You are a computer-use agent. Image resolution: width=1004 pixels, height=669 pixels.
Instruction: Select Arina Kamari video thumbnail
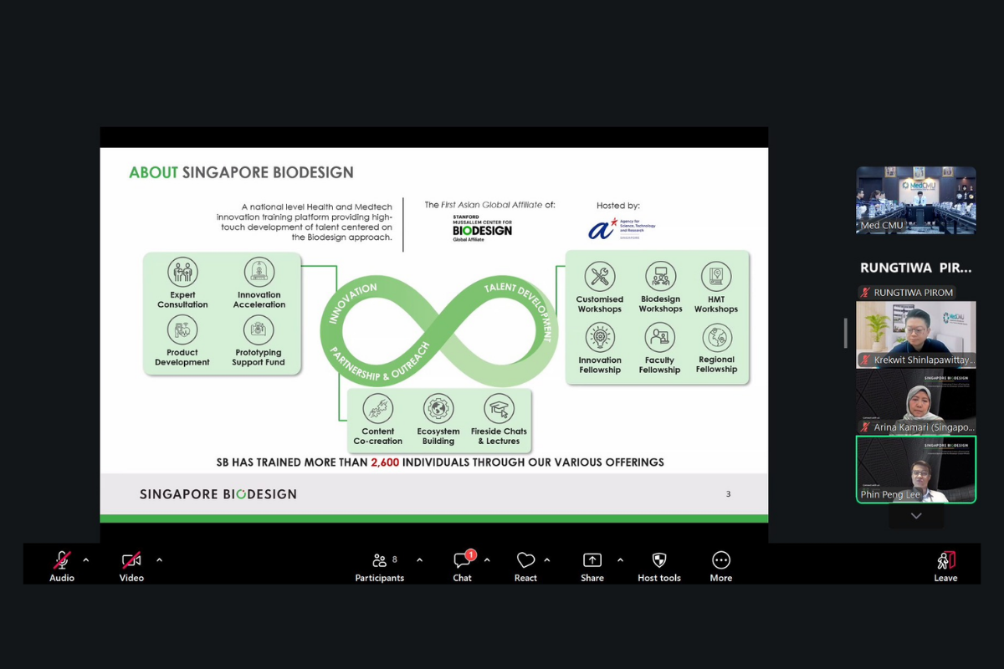916,402
